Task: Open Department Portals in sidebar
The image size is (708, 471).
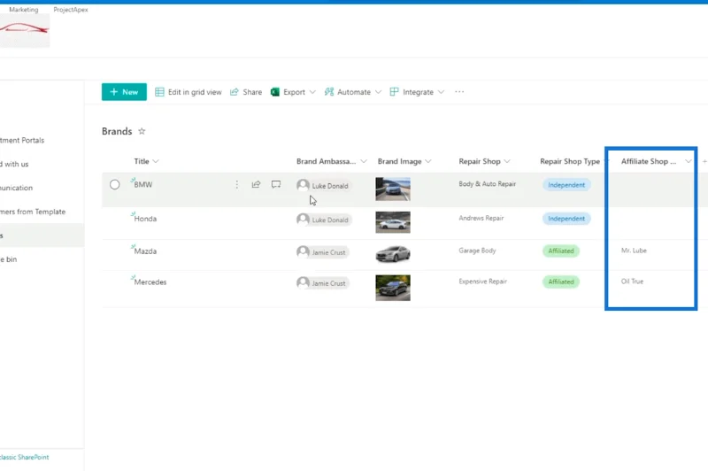Action: [22, 141]
